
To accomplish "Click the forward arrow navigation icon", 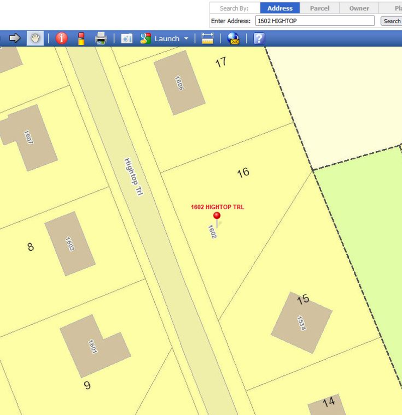I will point(15,38).
